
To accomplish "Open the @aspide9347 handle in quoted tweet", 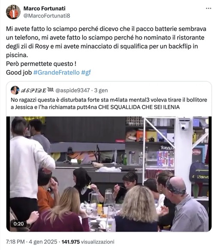I will coord(73,90).
